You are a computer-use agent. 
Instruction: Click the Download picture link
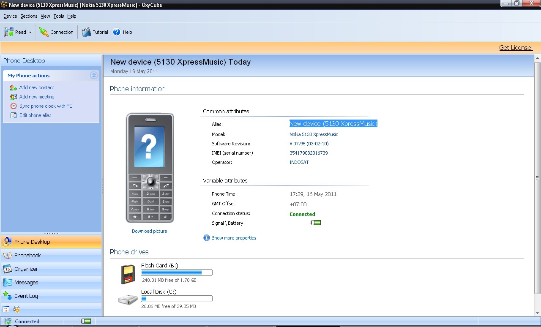coord(149,231)
